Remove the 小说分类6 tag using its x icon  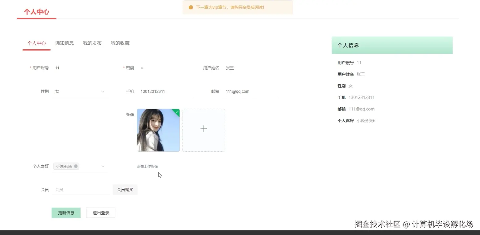(76, 166)
